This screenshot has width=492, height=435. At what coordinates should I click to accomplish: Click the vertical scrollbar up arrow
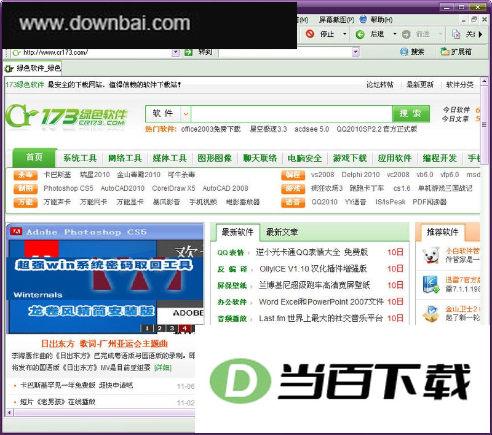tap(485, 81)
